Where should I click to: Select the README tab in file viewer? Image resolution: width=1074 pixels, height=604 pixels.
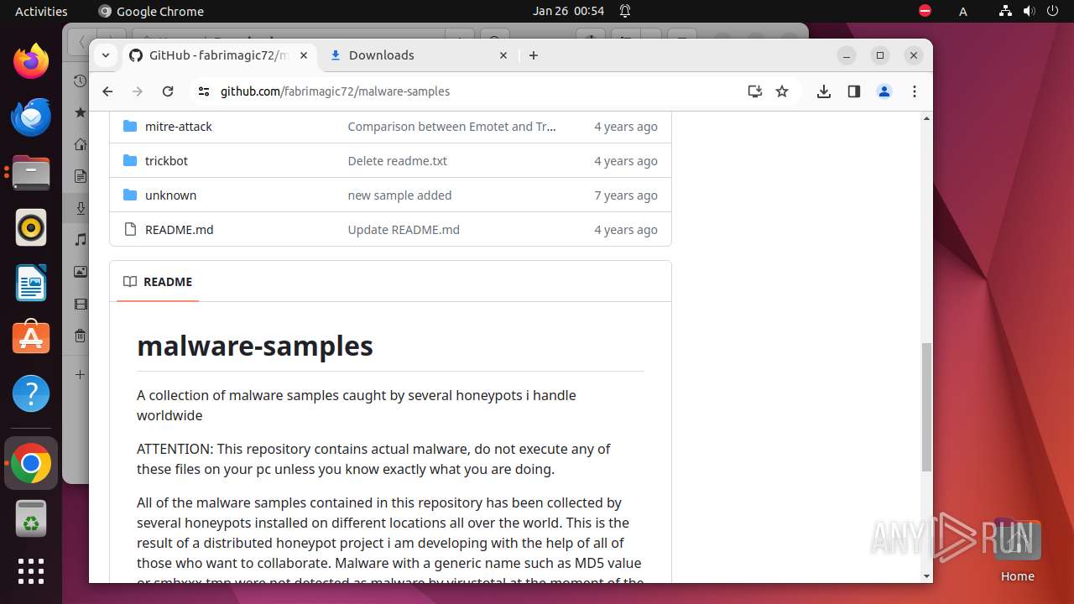(x=158, y=282)
